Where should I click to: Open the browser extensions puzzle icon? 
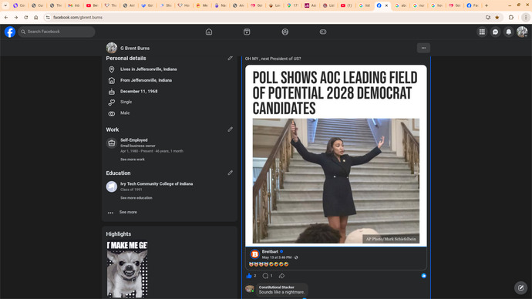tap(511, 17)
